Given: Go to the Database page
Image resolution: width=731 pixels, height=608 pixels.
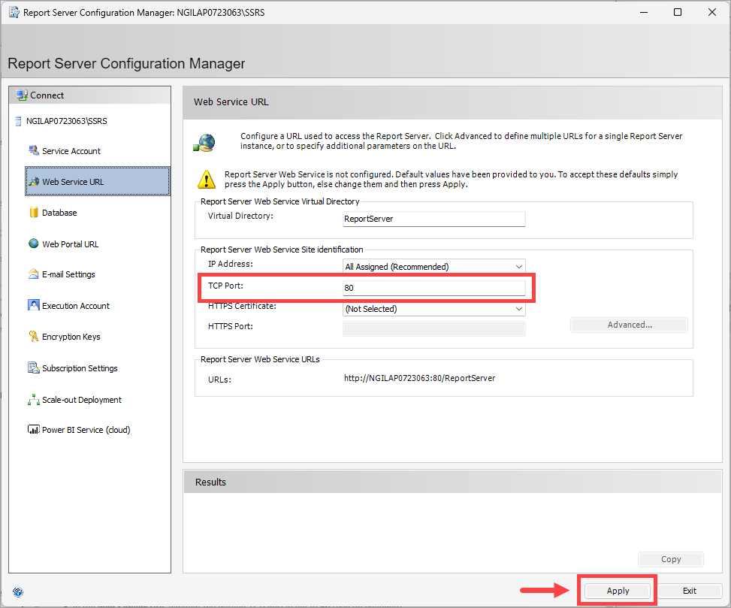Looking at the screenshot, I should point(59,213).
